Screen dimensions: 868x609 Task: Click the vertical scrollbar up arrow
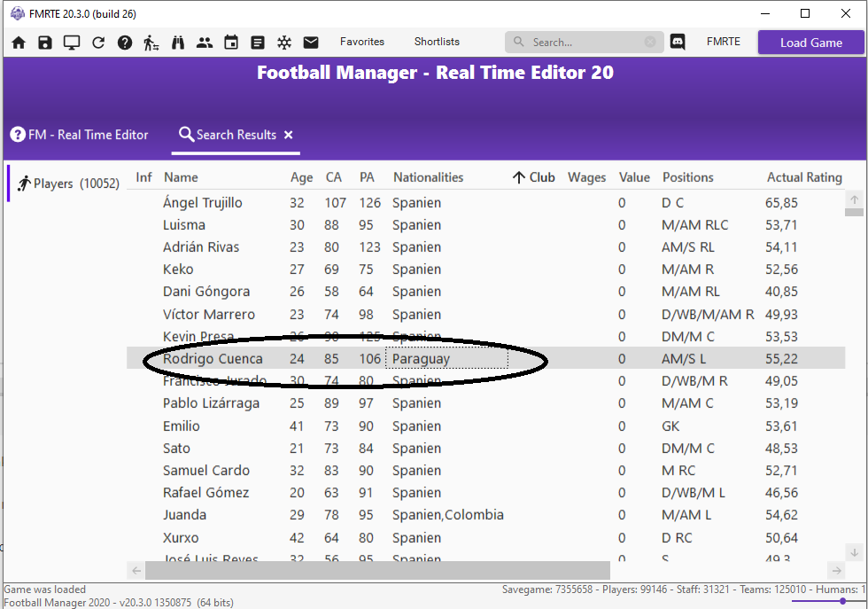pos(854,199)
